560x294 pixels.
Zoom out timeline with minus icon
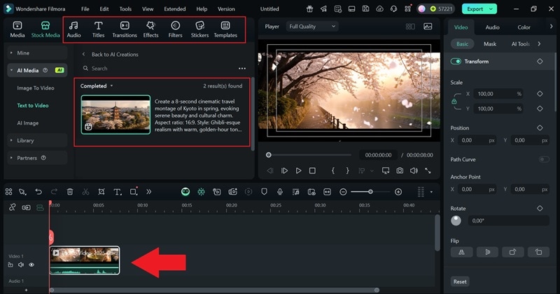click(343, 192)
